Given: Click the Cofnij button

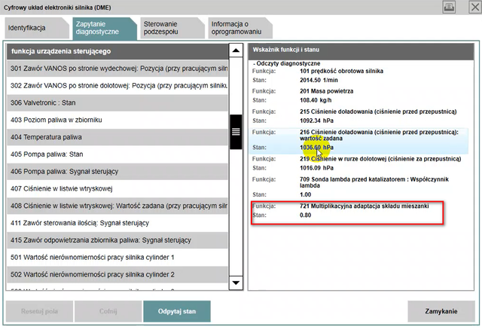Looking at the screenshot, I should point(108,311).
